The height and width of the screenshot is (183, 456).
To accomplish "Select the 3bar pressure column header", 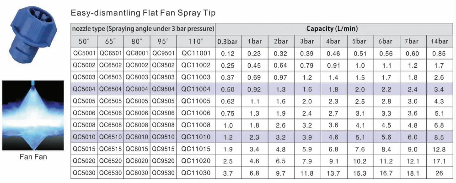I will [307, 41].
